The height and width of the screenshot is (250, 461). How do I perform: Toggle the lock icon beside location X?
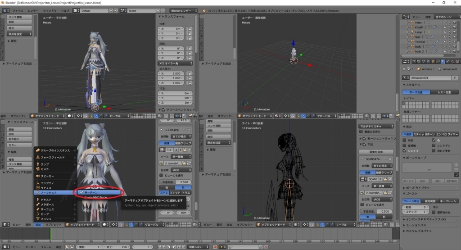coord(189,29)
